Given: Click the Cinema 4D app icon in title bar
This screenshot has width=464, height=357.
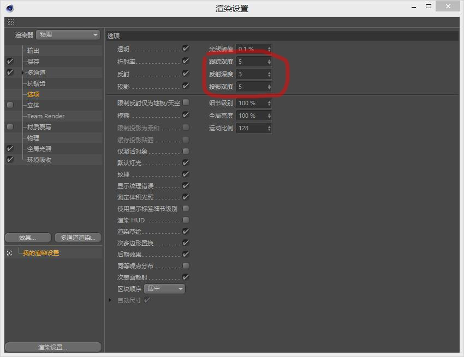Looking at the screenshot, I should (x=10, y=8).
